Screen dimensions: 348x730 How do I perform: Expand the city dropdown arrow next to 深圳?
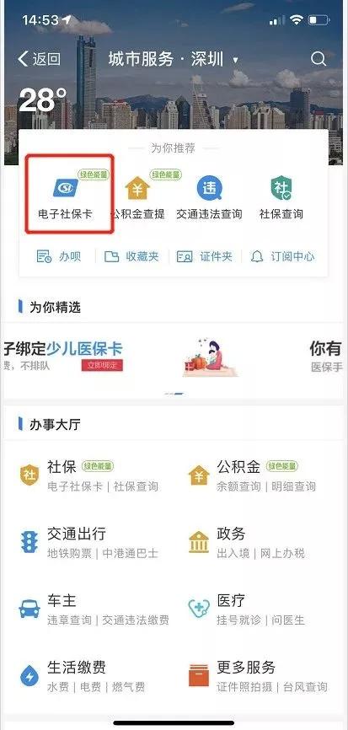pos(235,60)
